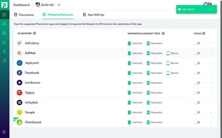The width and height of the screenshot is (222, 138).
Task: Open the document icon at sidebar bottom
Action: [4, 132]
